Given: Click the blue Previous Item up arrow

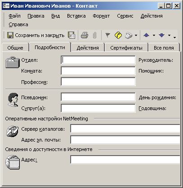Looking at the screenshot, I should pyautogui.click(x=147, y=35).
